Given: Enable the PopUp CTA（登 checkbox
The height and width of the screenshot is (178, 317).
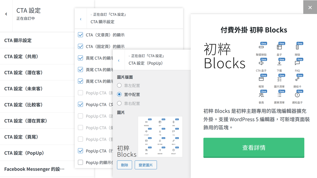Looking at the screenshot, I should tap(81, 139).
